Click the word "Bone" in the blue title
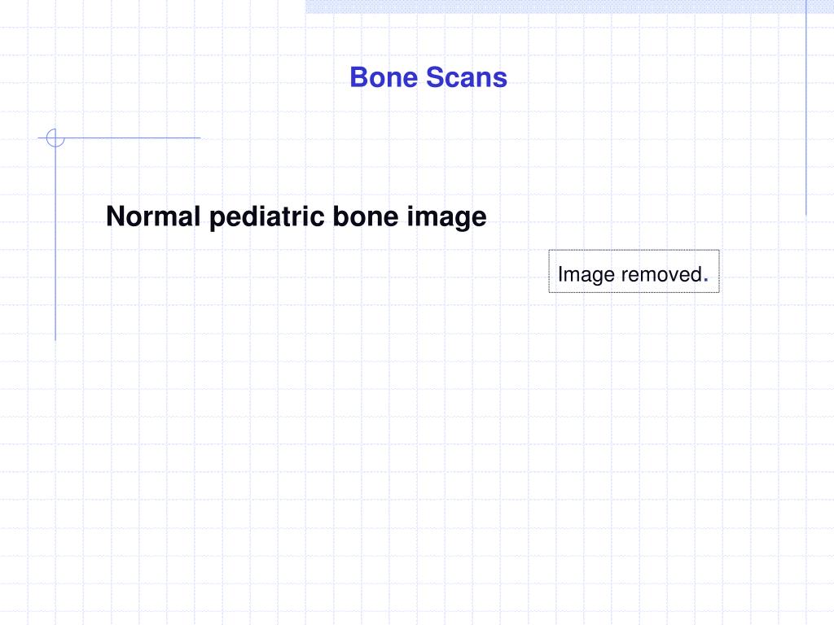The height and width of the screenshot is (625, 834). click(384, 77)
